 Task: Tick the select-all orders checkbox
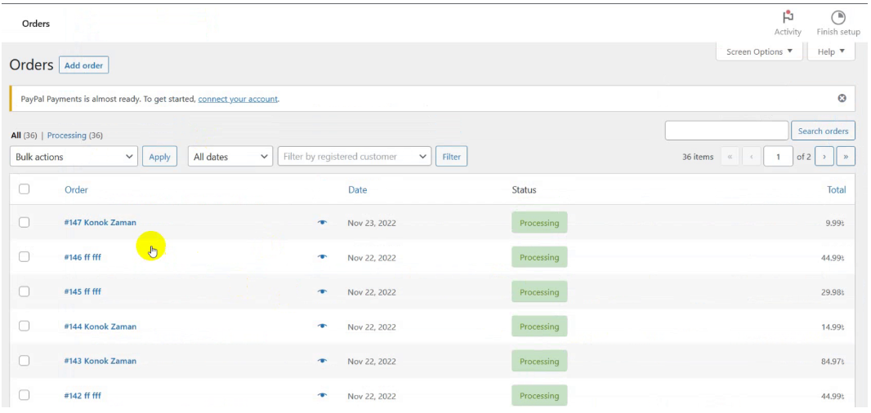pyautogui.click(x=24, y=189)
